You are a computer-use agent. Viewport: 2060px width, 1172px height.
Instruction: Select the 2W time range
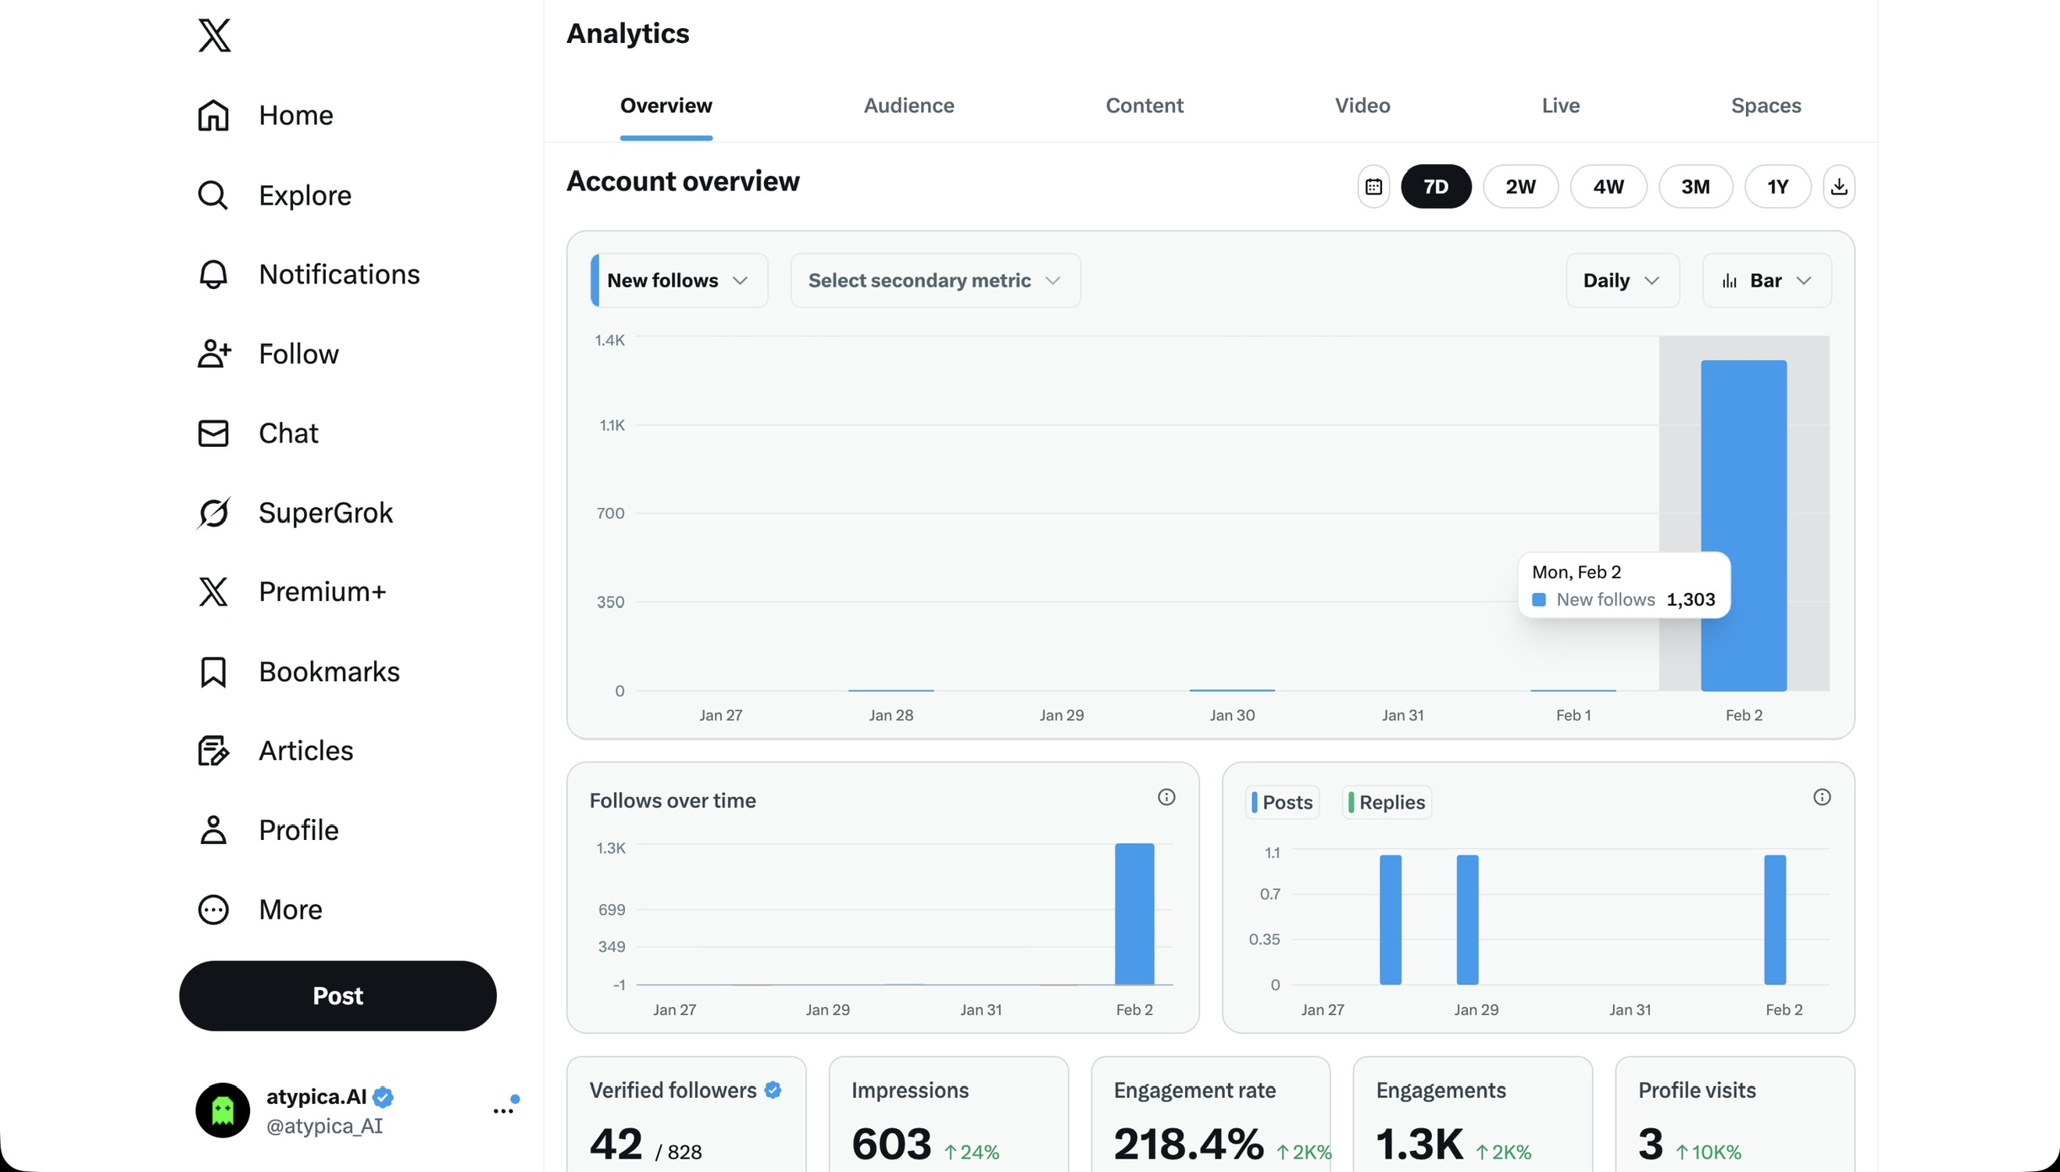tap(1520, 187)
